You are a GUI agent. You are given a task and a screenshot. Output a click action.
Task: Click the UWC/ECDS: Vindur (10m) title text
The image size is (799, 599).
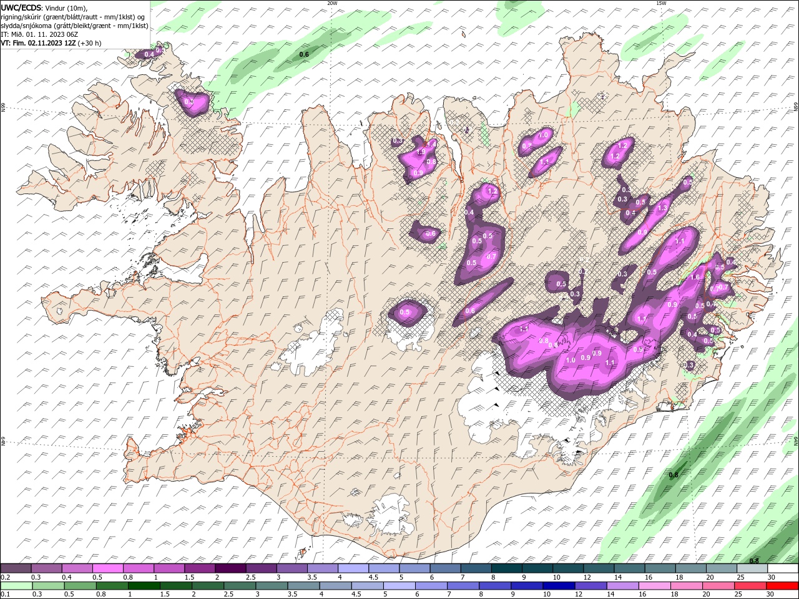[x=44, y=7]
